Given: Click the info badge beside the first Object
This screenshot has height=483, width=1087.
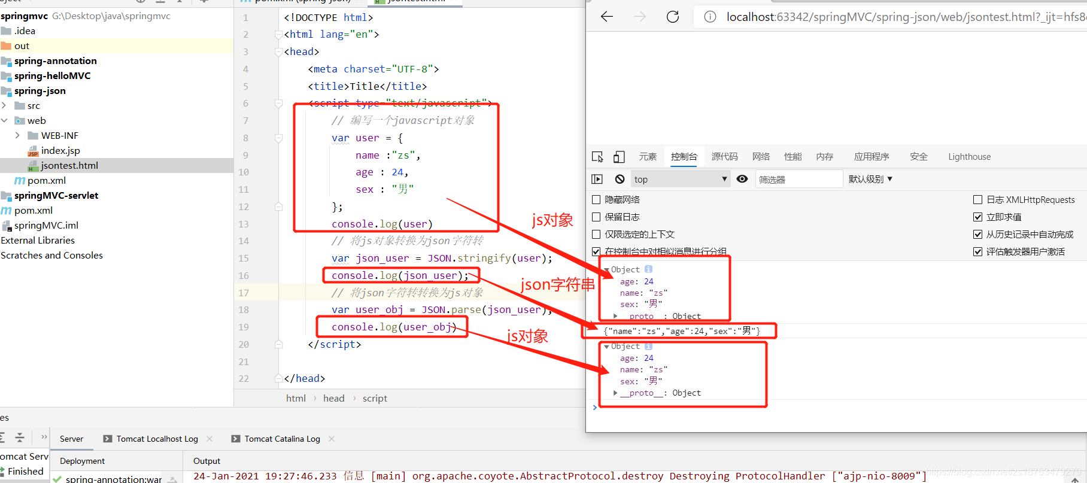Looking at the screenshot, I should [648, 269].
